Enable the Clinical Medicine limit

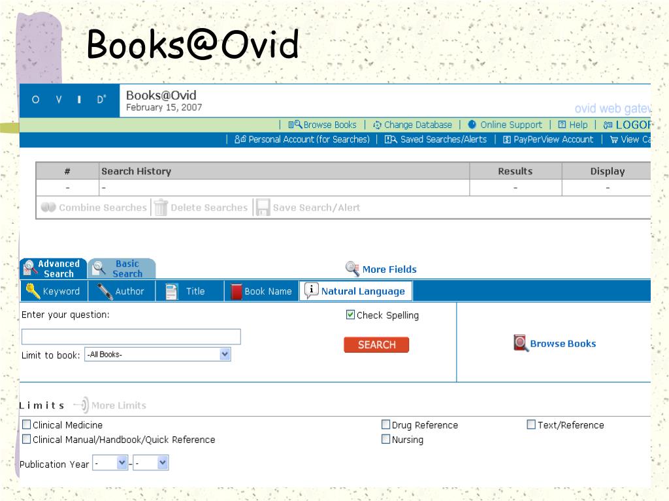coord(26,424)
